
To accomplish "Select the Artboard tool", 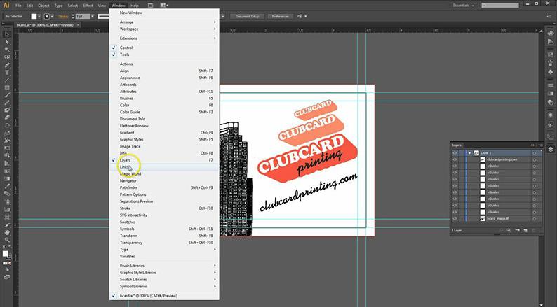I will coord(7,217).
